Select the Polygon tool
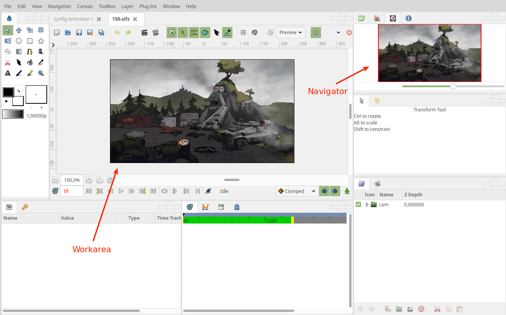 8,51
